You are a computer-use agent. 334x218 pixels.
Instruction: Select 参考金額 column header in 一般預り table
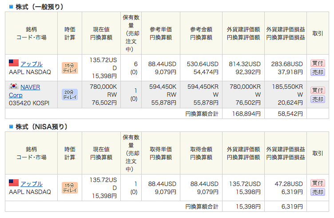(201, 29)
